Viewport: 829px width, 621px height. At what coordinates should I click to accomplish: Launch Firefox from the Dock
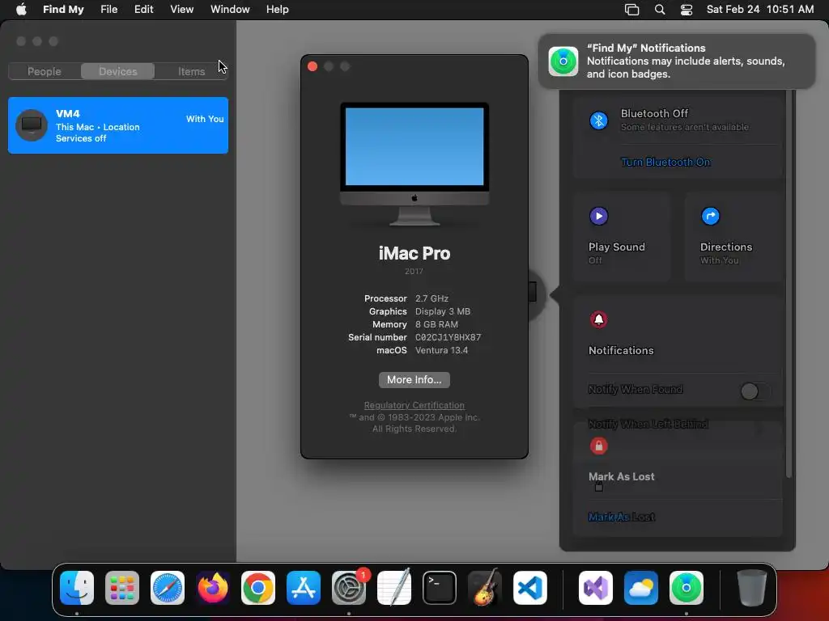pyautogui.click(x=213, y=588)
